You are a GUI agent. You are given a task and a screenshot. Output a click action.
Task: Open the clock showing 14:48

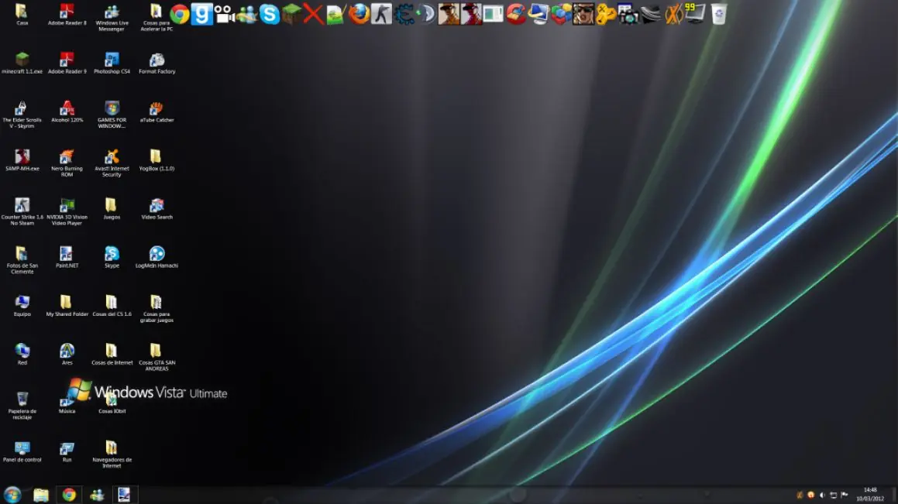tap(870, 494)
